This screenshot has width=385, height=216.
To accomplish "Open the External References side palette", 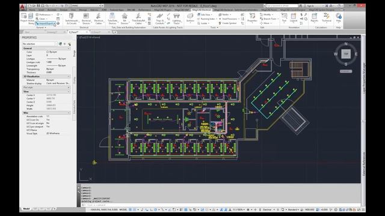I will (364, 164).
